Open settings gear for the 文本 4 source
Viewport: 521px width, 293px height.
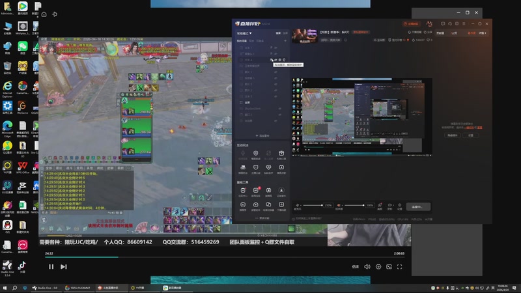pyautogui.click(x=280, y=60)
